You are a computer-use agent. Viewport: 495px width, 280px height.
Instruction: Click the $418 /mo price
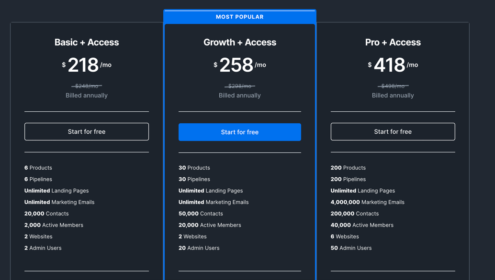393,65
